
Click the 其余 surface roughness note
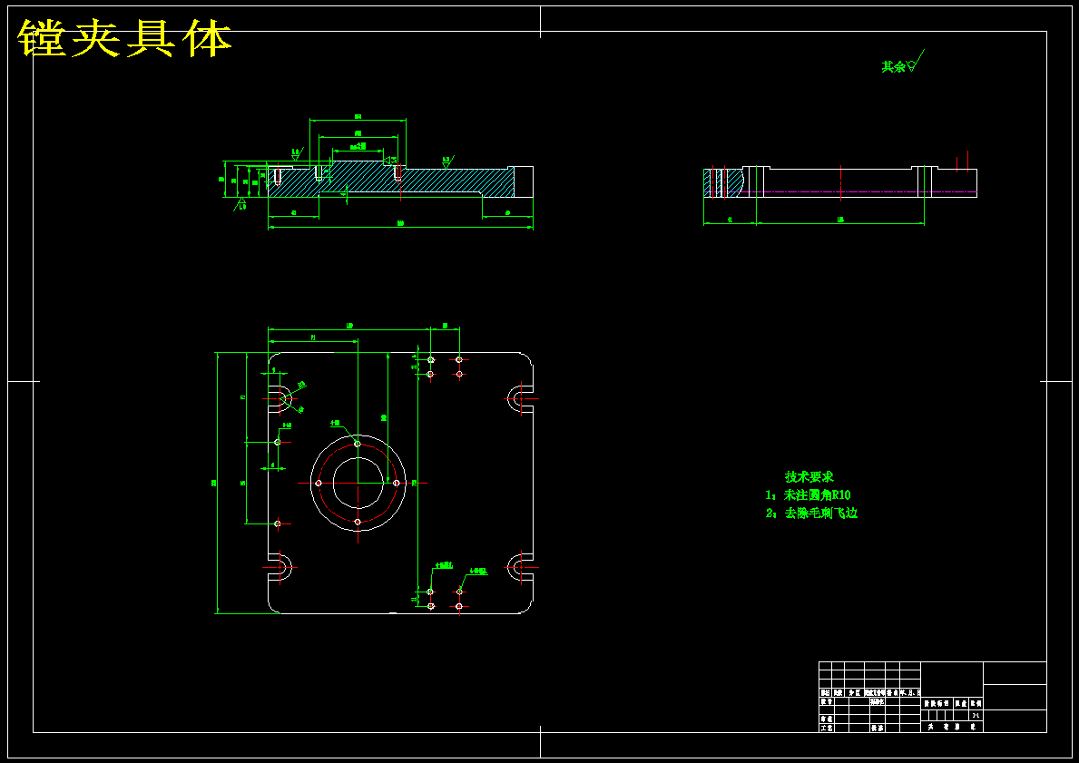tap(902, 63)
